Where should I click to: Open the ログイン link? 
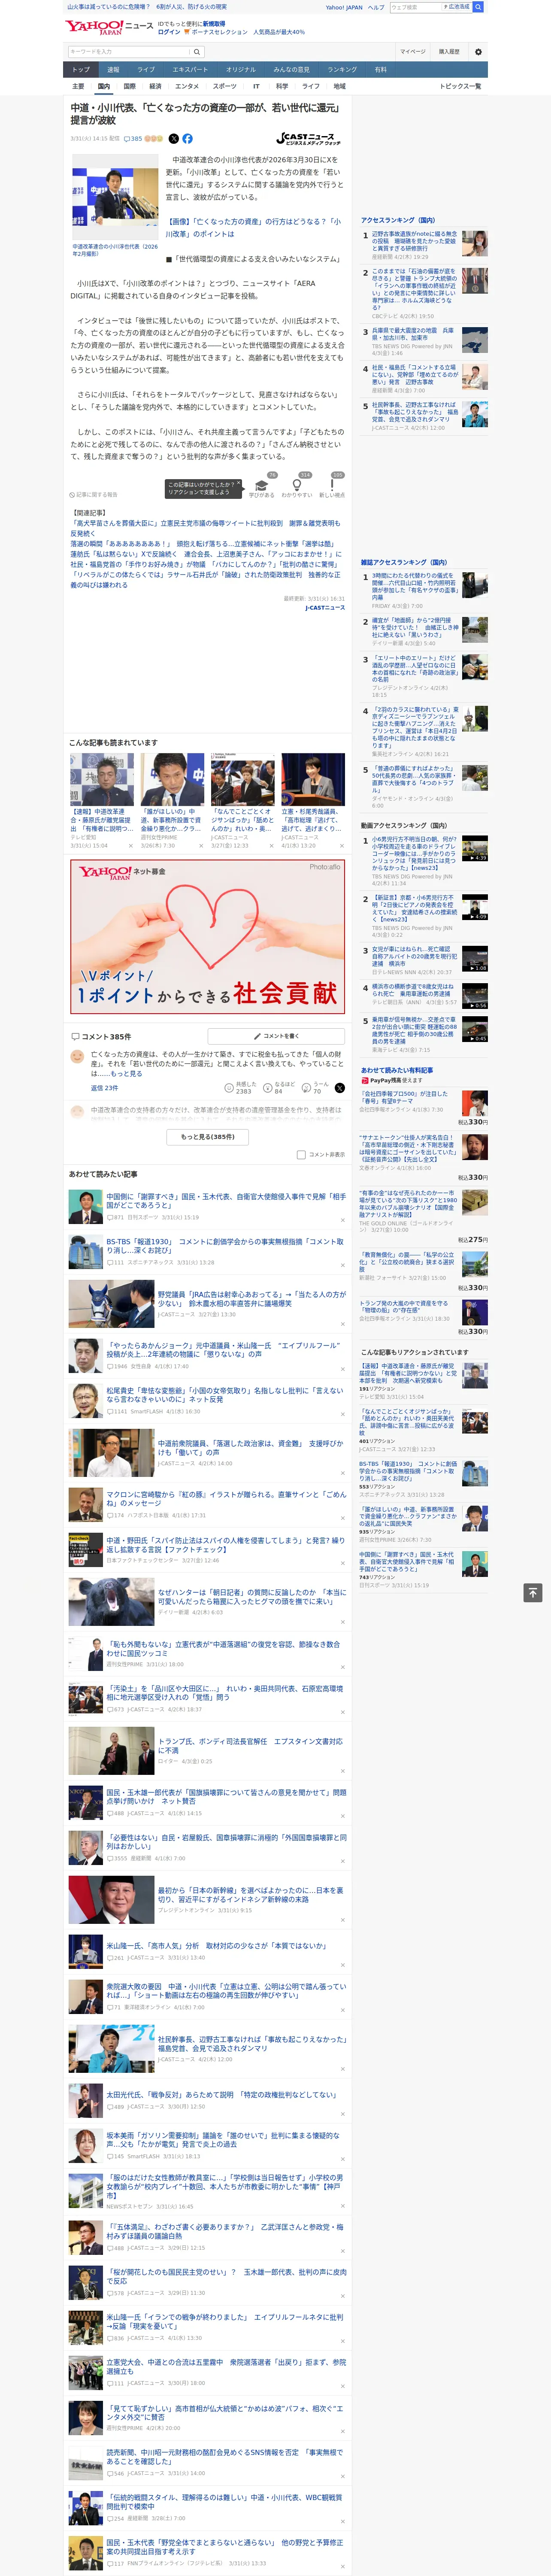click(169, 32)
